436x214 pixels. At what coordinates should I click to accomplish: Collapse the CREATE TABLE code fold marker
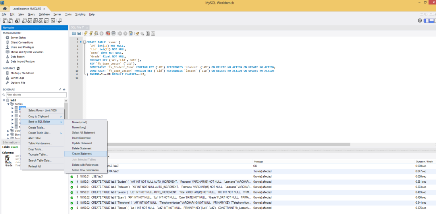pyautogui.click(x=84, y=42)
